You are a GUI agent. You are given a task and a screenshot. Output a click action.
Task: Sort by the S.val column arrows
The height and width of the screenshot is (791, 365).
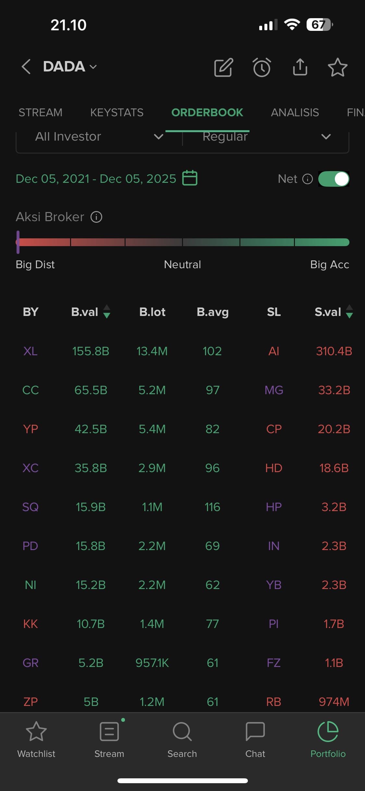[x=349, y=312]
